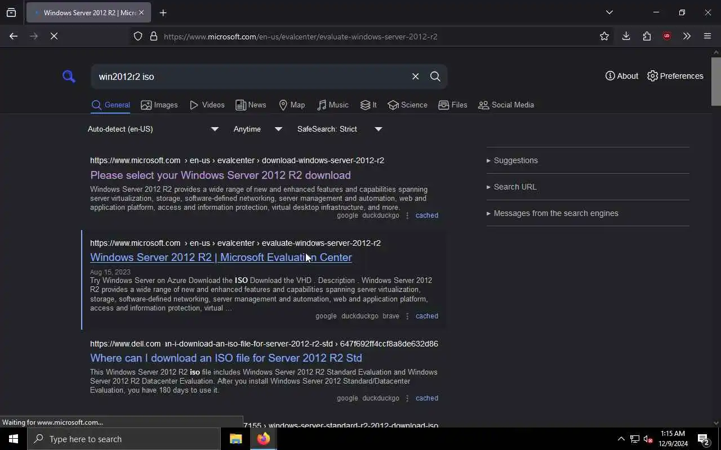721x450 pixels.
Task: Open Firefox View recent browsing icon
Action: [11, 12]
